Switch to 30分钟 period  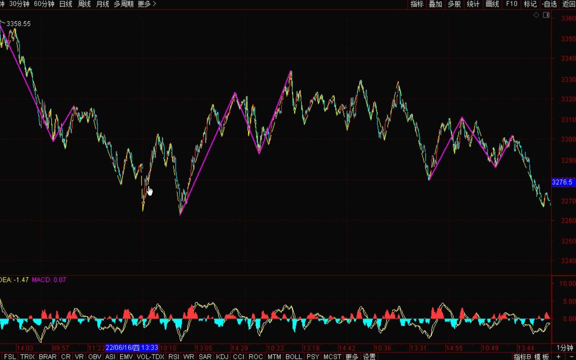click(x=20, y=4)
